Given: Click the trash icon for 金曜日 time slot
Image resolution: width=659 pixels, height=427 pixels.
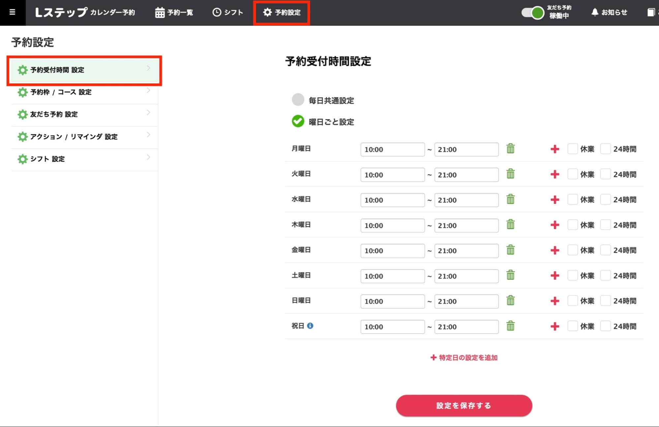Looking at the screenshot, I should 510,250.
